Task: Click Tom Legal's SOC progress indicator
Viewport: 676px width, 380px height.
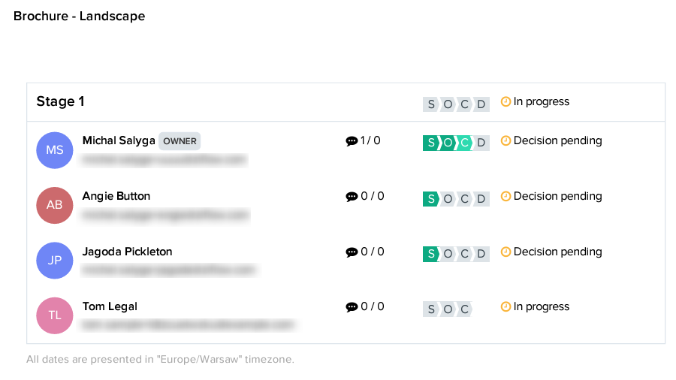Action: click(x=448, y=309)
